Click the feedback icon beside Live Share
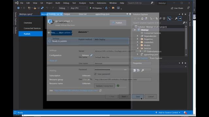Image resolution: width=209 pixels, height=117 pixels. coord(188,8)
